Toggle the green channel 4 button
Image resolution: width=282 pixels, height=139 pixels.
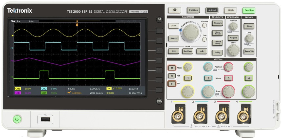(249, 78)
